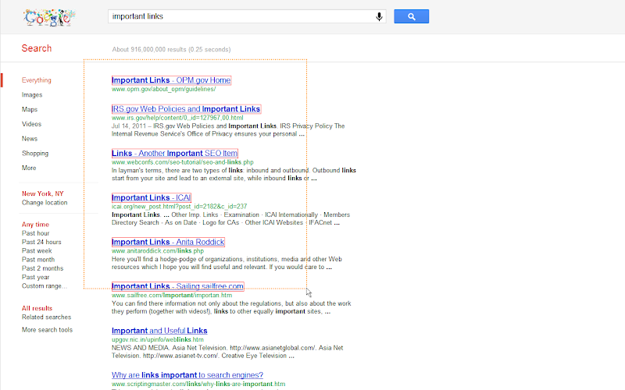
Task: Select the Everything filter
Action: pyautogui.click(x=36, y=80)
